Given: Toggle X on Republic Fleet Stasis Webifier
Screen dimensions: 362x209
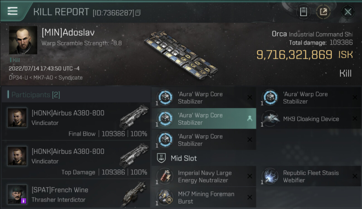Looking at the screenshot, I should click(355, 176).
